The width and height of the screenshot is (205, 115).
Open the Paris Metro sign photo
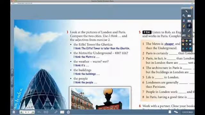point(100,98)
